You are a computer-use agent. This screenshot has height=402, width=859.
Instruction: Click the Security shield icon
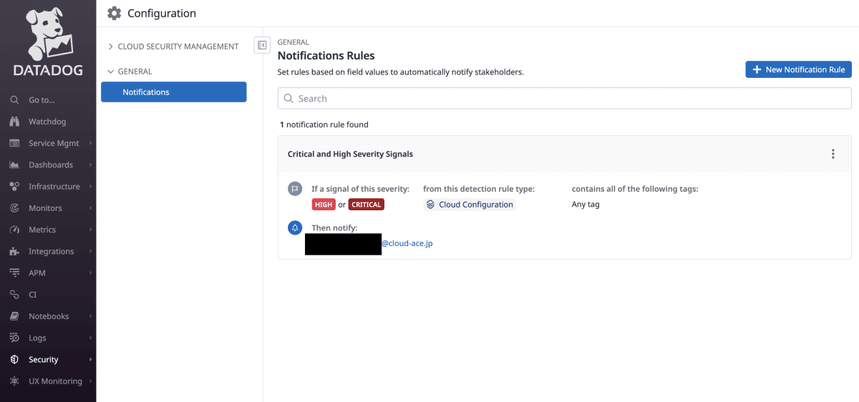pos(14,360)
